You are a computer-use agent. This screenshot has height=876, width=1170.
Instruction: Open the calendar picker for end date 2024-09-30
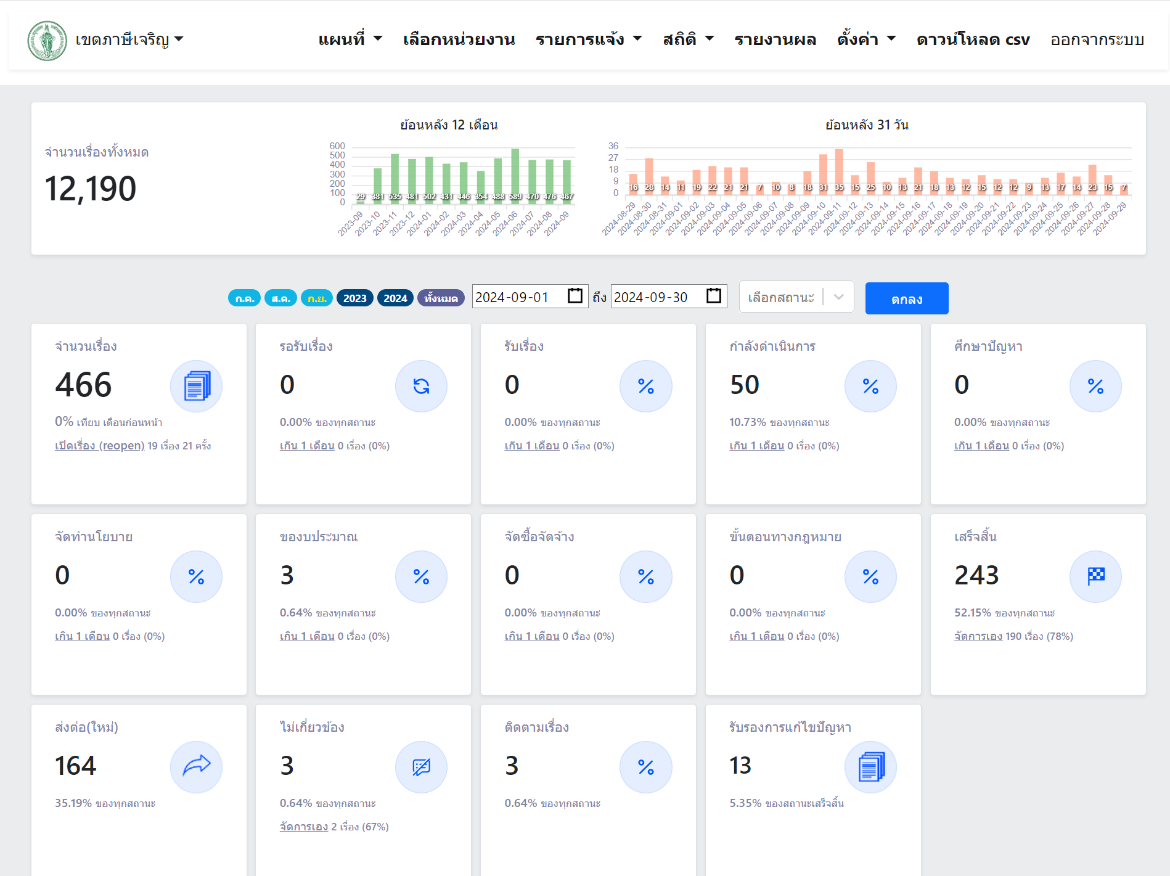tap(713, 297)
